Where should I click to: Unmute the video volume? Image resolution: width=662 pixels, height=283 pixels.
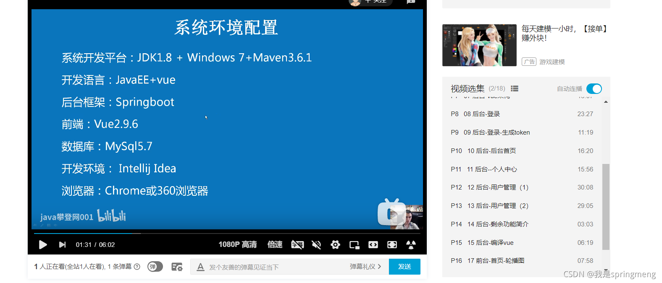click(x=316, y=244)
